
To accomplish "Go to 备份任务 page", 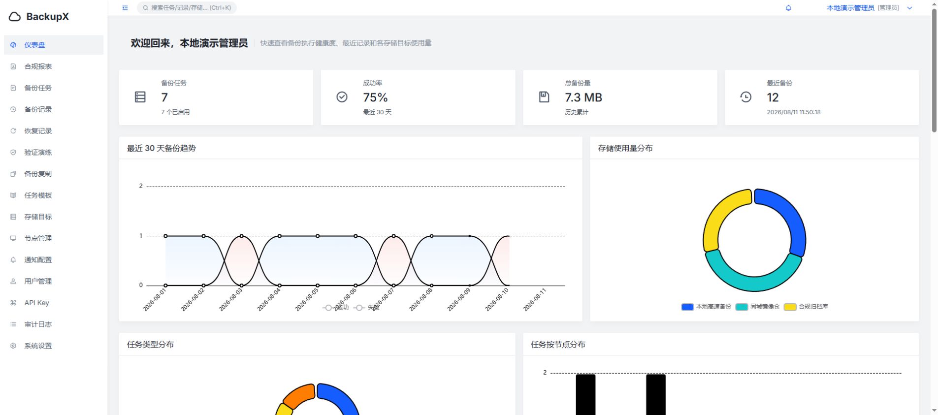I will click(x=54, y=88).
